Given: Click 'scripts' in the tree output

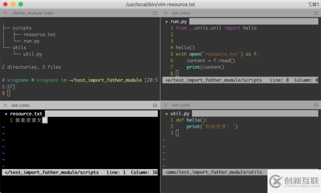Looking at the screenshot, I should (22, 28).
